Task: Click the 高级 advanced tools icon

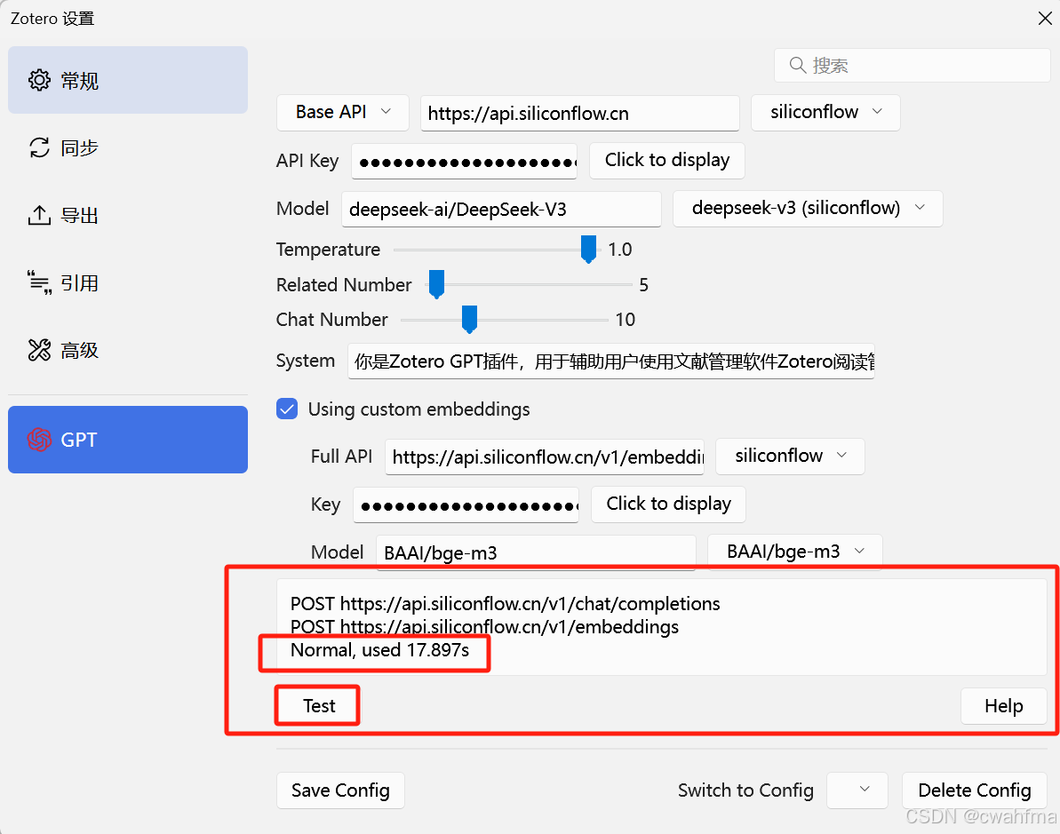Action: point(39,351)
